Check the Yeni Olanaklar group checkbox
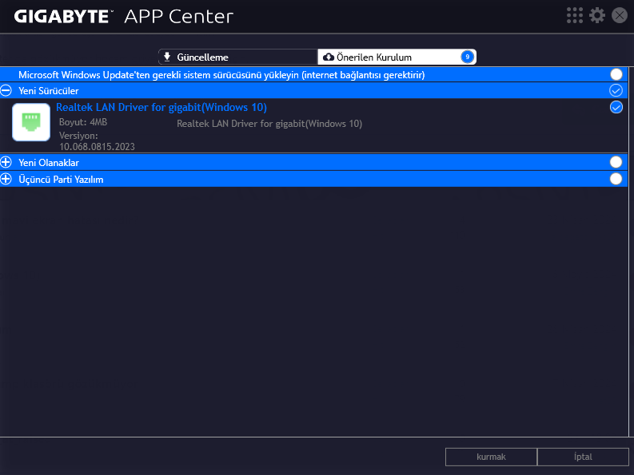Image resolution: width=634 pixels, height=475 pixels. (616, 162)
